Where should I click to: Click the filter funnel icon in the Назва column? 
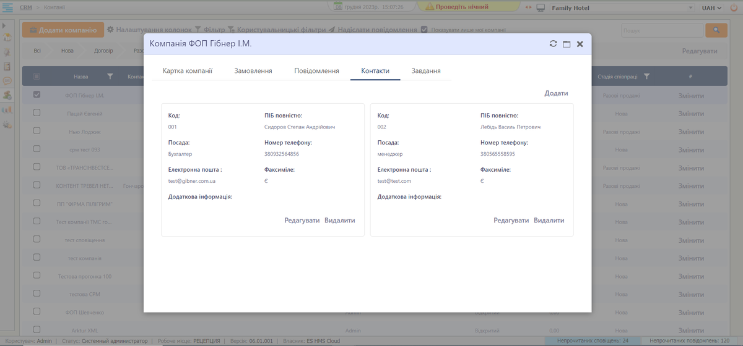[x=110, y=77]
